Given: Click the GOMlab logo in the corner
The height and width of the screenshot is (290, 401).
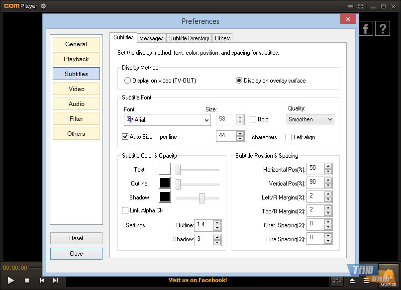Looking at the screenshot, I should (x=388, y=277).
